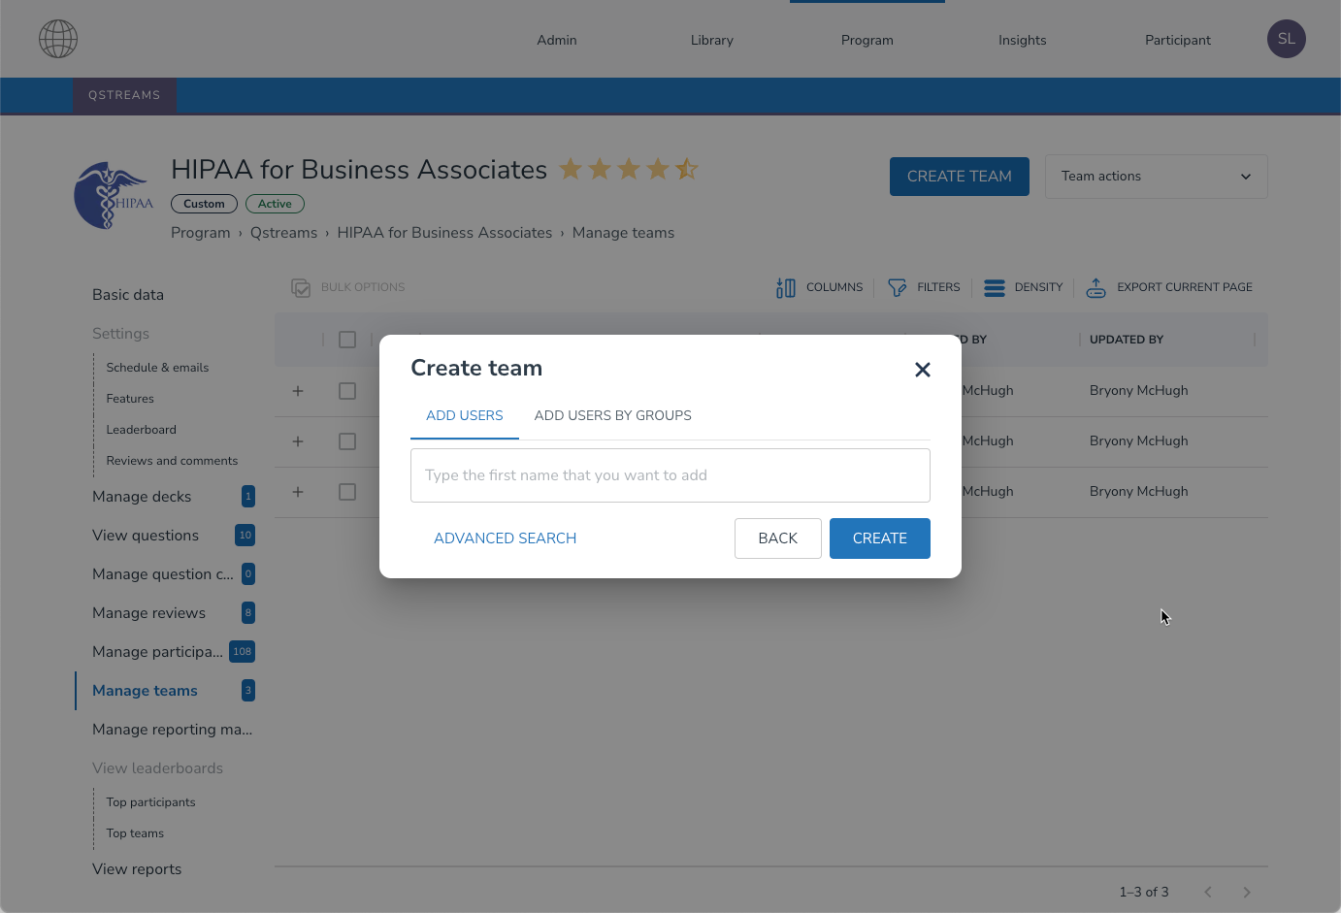Open Top teams leaderboard
This screenshot has height=913, width=1341.
click(135, 833)
